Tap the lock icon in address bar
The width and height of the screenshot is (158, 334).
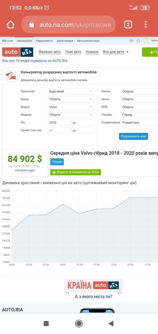point(31,25)
